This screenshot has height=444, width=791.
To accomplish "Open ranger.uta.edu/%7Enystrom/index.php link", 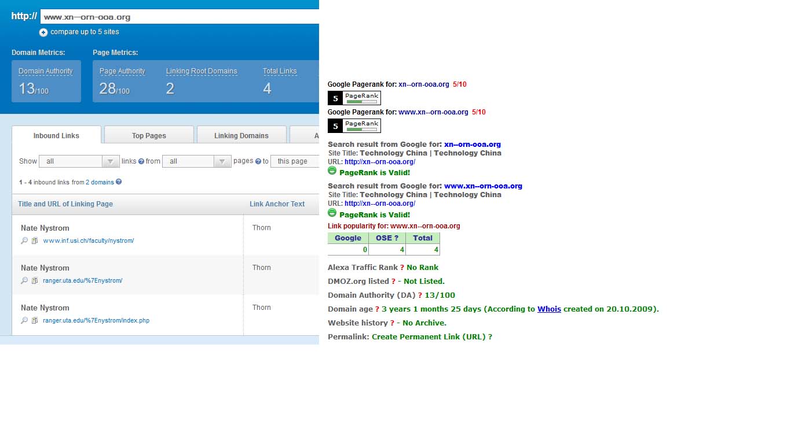I will pos(96,320).
